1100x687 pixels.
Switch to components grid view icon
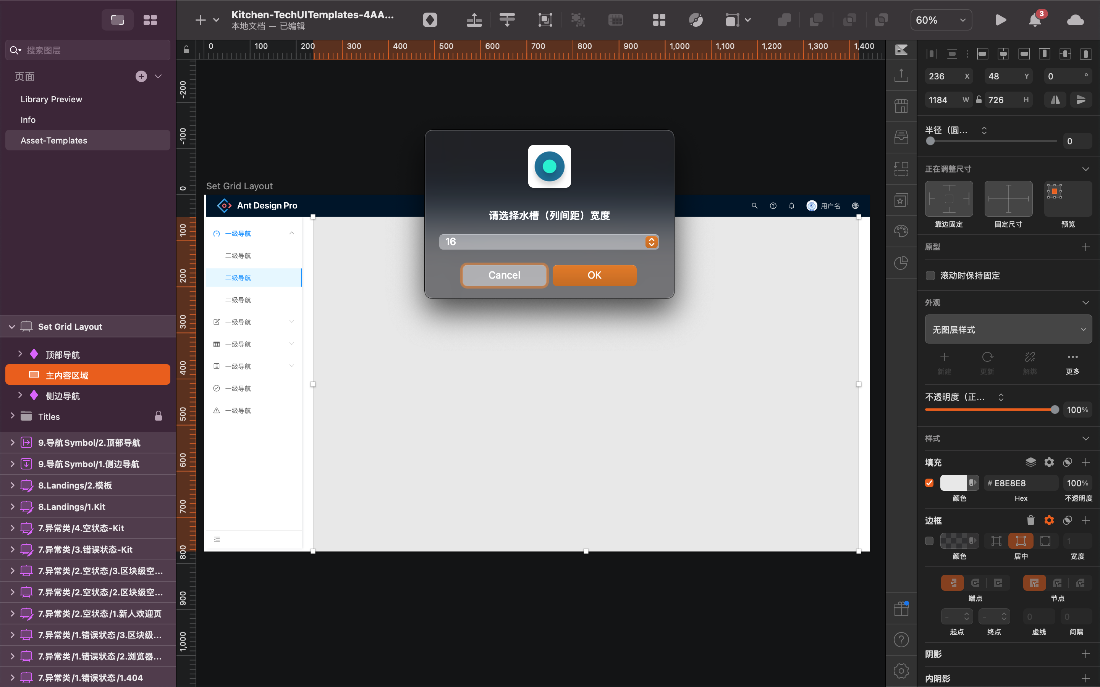click(x=150, y=20)
